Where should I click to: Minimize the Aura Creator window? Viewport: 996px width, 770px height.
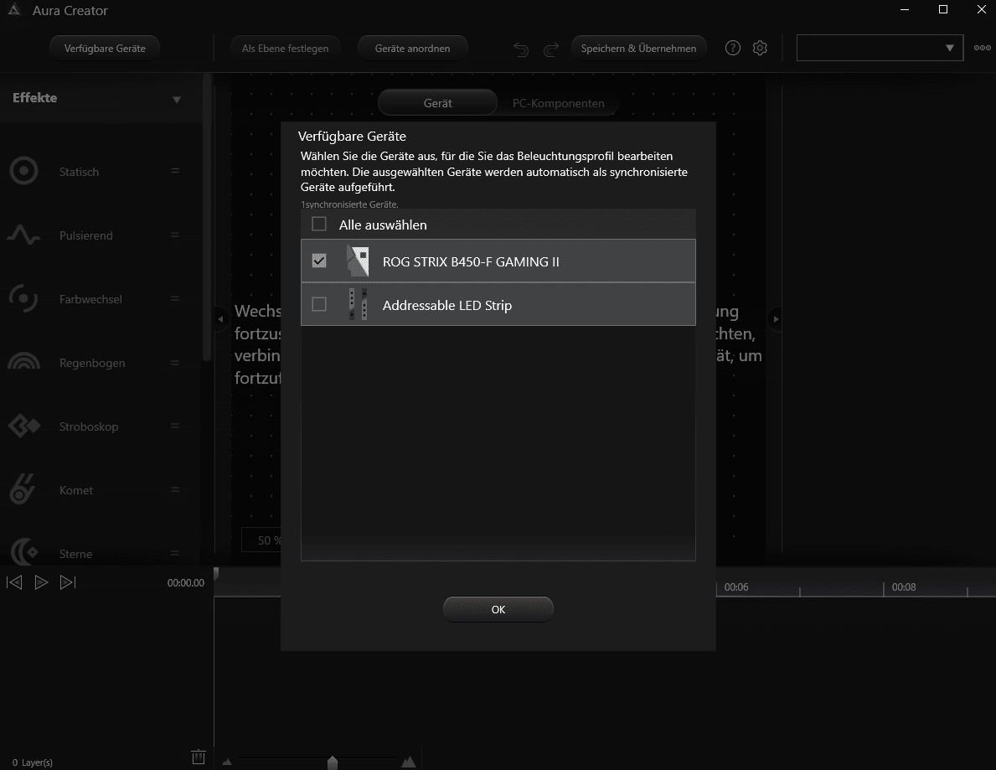(x=905, y=9)
